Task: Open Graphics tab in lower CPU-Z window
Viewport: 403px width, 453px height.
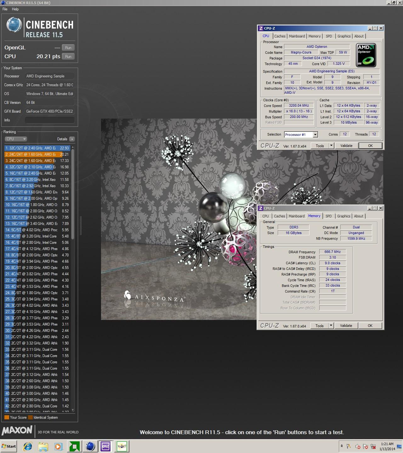Action: tap(343, 216)
